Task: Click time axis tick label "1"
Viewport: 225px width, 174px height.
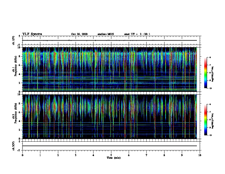Action: pyautogui.click(x=40, y=155)
